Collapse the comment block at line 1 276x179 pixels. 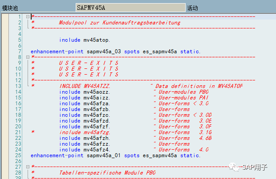point(28,17)
